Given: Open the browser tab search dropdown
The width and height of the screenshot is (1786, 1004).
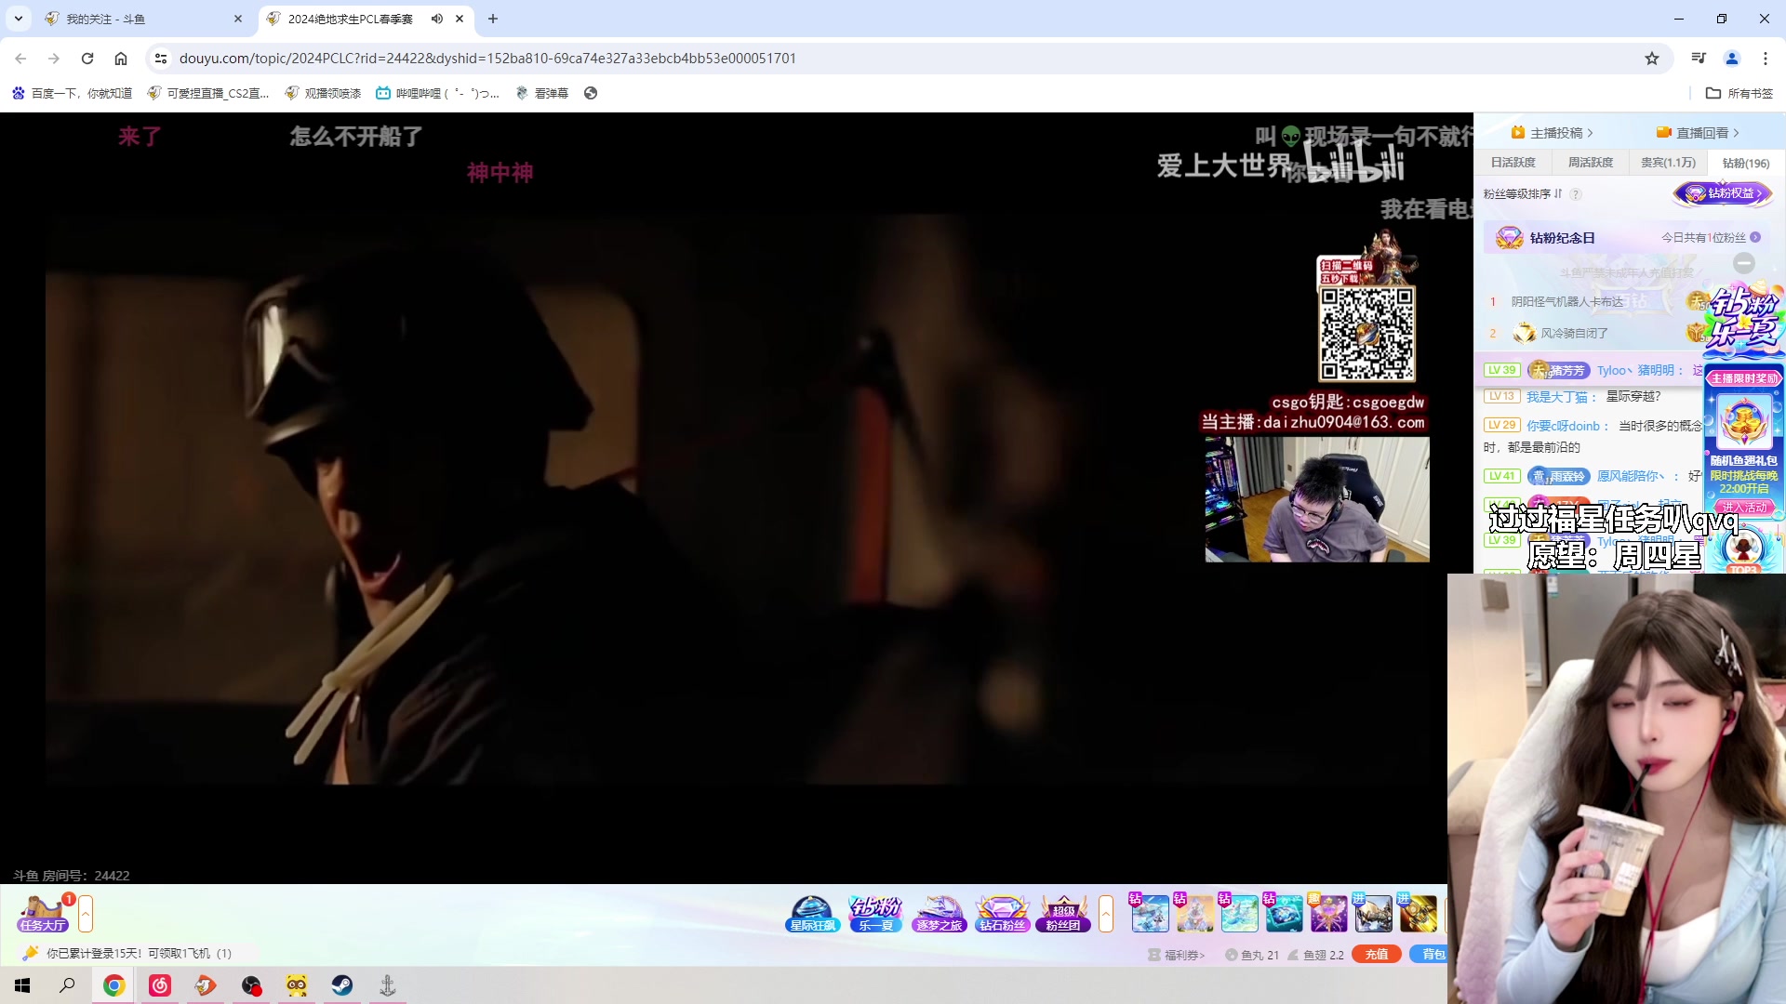Looking at the screenshot, I should [x=18, y=19].
